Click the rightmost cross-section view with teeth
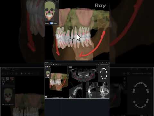154x116 pixels. pos(103,90)
